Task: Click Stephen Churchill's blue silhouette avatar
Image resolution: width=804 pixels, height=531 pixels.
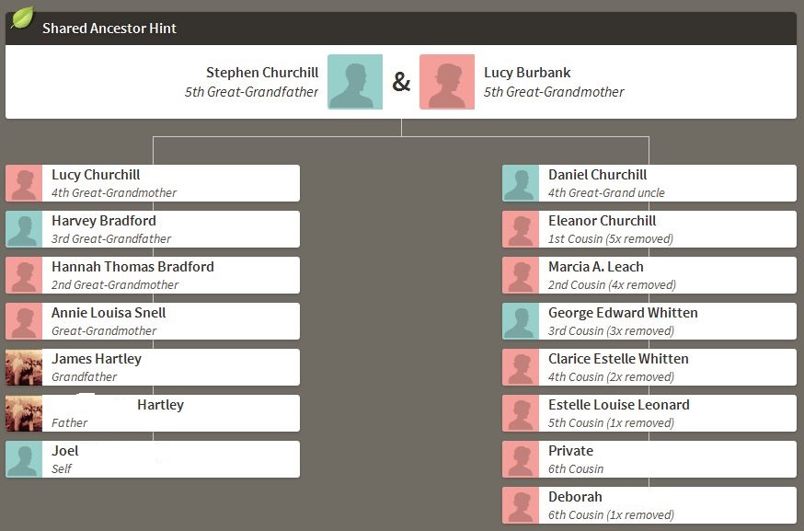Action: click(355, 82)
